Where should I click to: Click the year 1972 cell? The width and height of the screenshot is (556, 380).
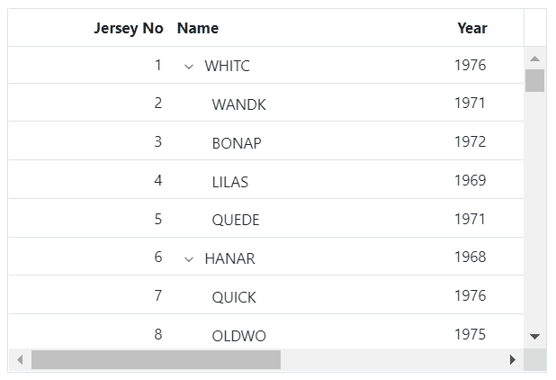click(x=470, y=141)
